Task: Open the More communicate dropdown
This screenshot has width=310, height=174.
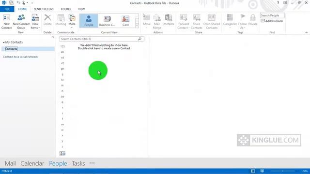Action: tap(72, 21)
